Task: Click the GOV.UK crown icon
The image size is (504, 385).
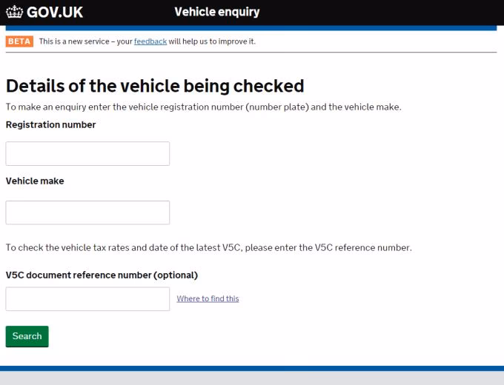Action: coord(14,12)
